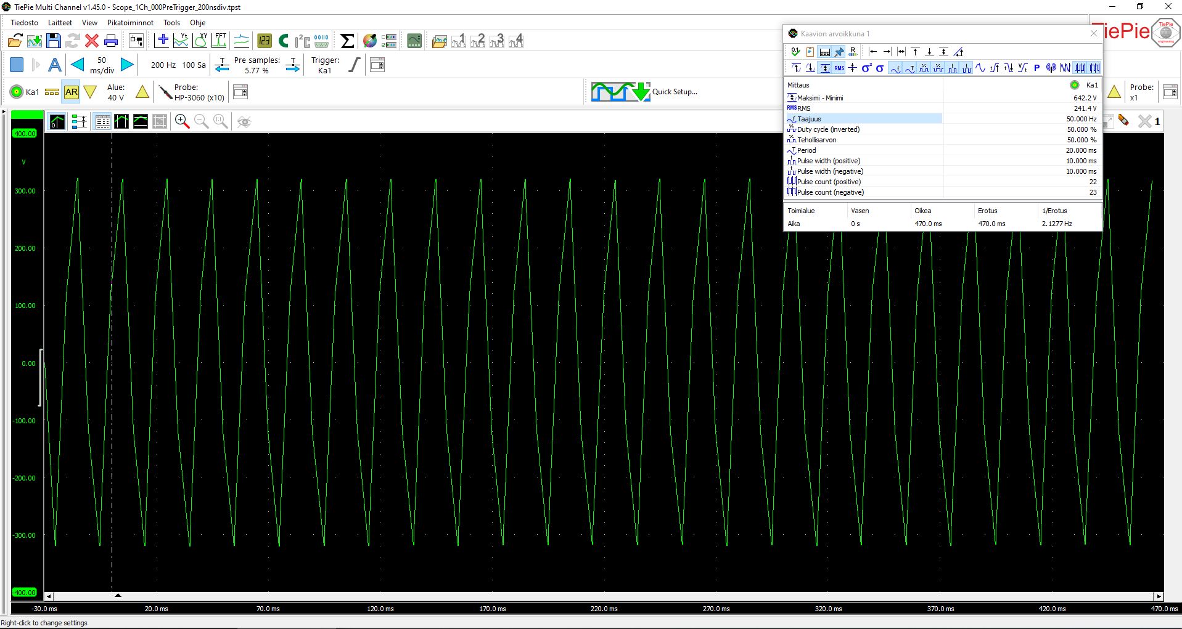Click the red X delete icon

tap(92, 41)
